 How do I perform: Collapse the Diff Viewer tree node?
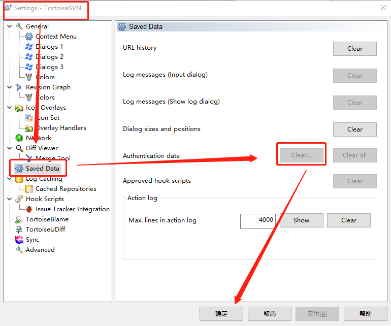tap(10, 148)
